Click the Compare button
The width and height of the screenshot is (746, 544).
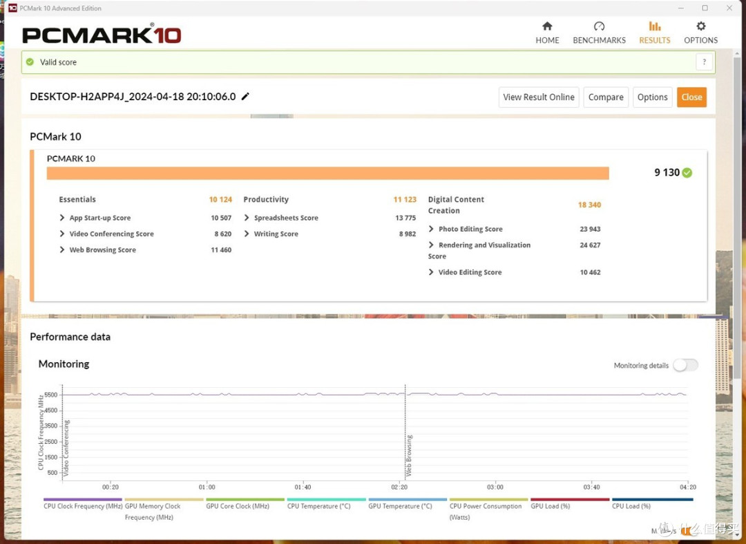pyautogui.click(x=606, y=97)
